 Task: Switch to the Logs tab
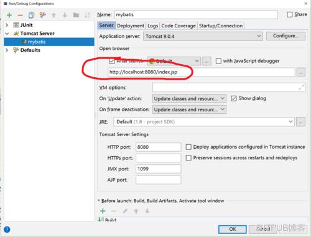[x=153, y=26]
